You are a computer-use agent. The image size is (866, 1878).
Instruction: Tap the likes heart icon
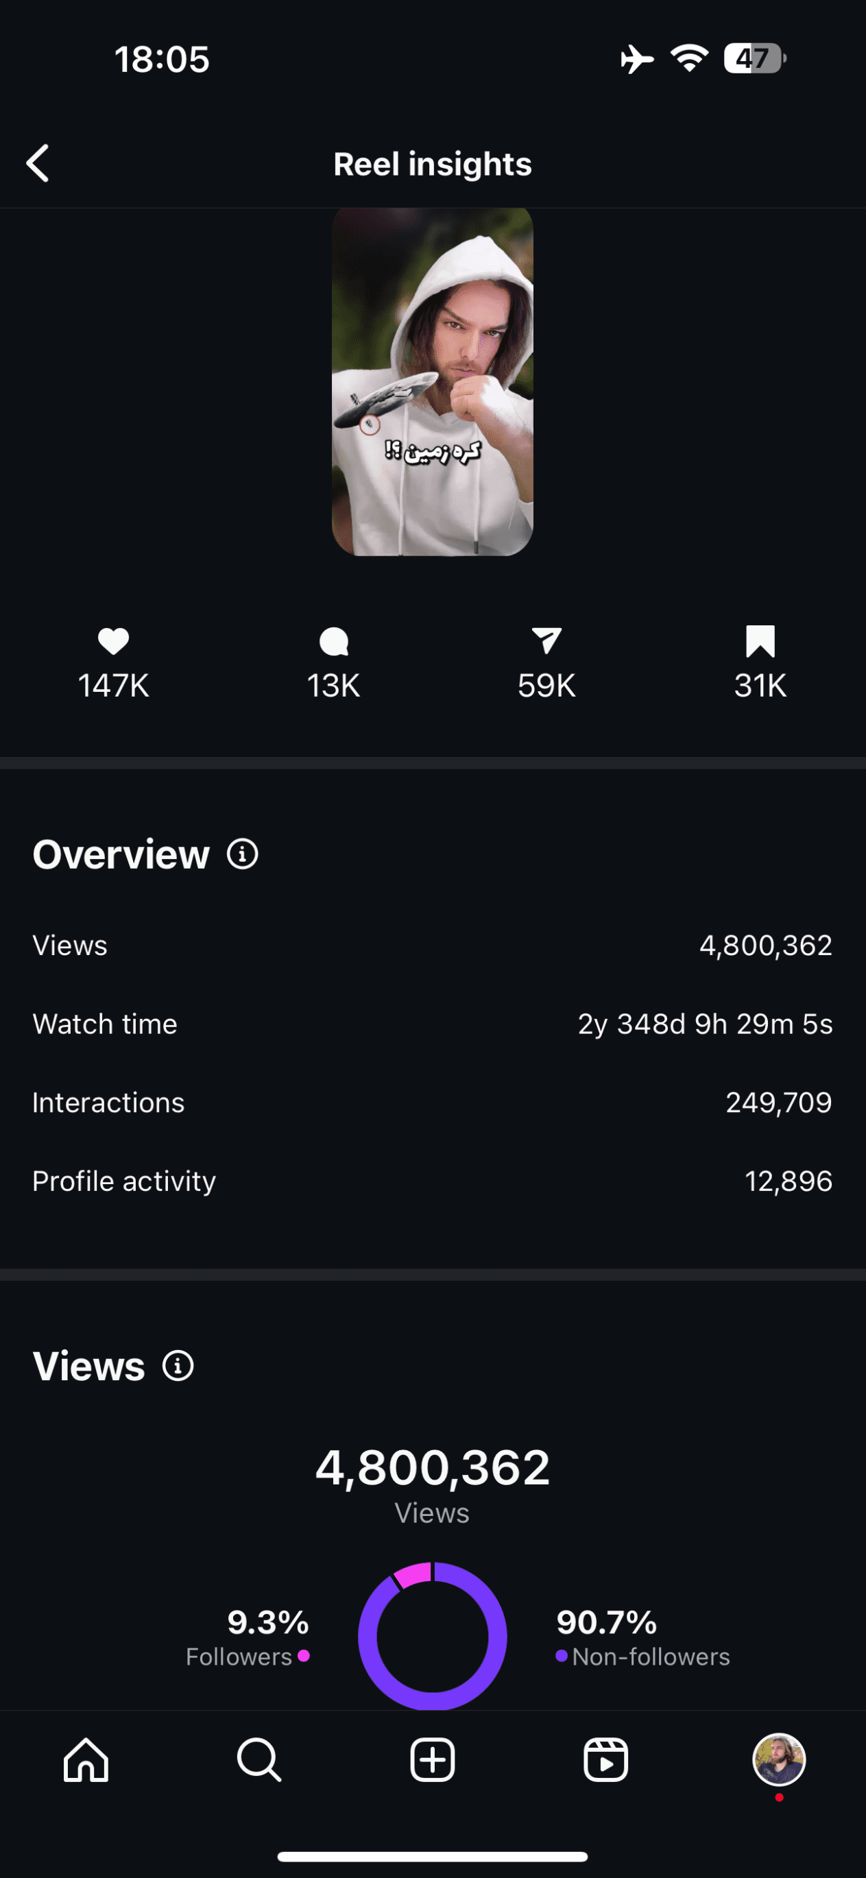click(x=114, y=642)
